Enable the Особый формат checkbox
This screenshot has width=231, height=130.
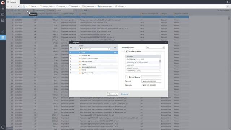coord(126,77)
